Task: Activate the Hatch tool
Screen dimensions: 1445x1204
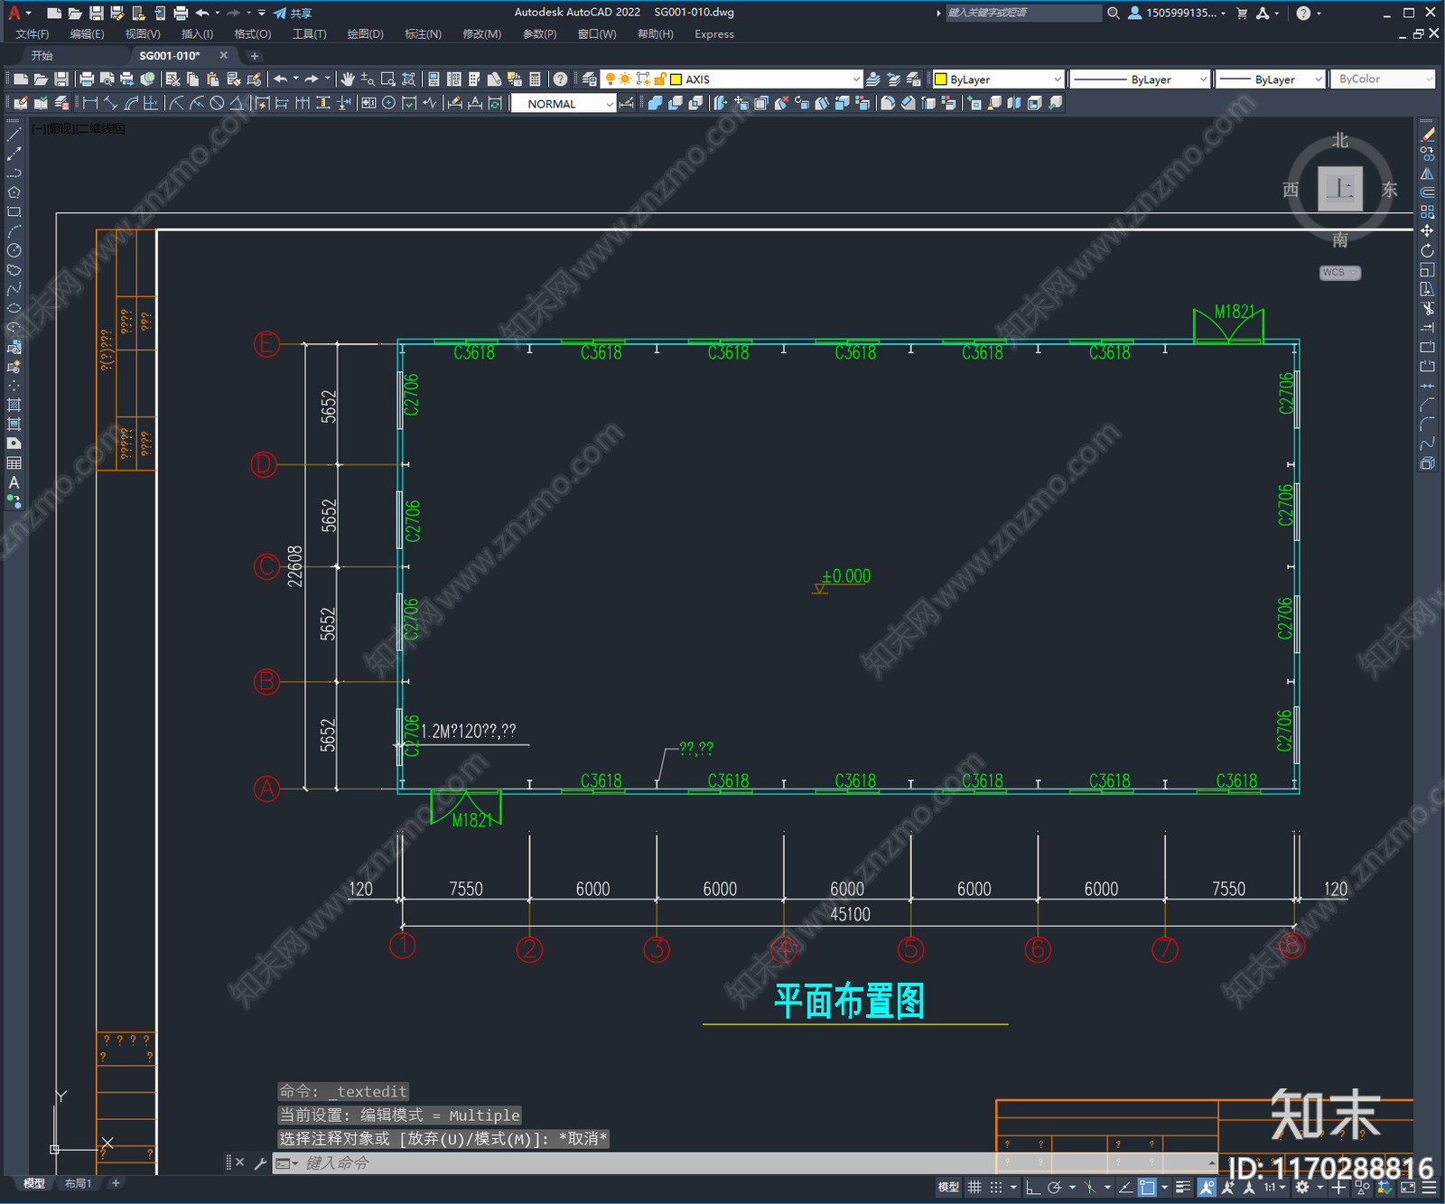Action: pos(14,405)
